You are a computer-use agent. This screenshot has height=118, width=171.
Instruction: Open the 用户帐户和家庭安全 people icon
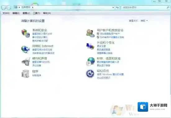(90, 33)
